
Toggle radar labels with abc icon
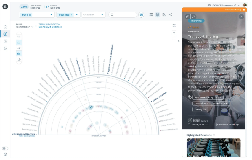(19, 53)
